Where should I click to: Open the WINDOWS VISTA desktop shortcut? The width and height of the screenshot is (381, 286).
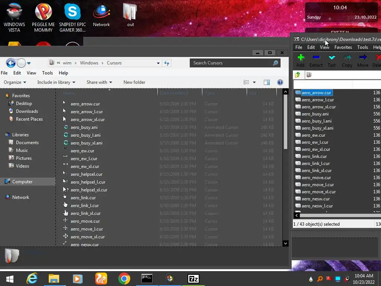click(x=15, y=17)
